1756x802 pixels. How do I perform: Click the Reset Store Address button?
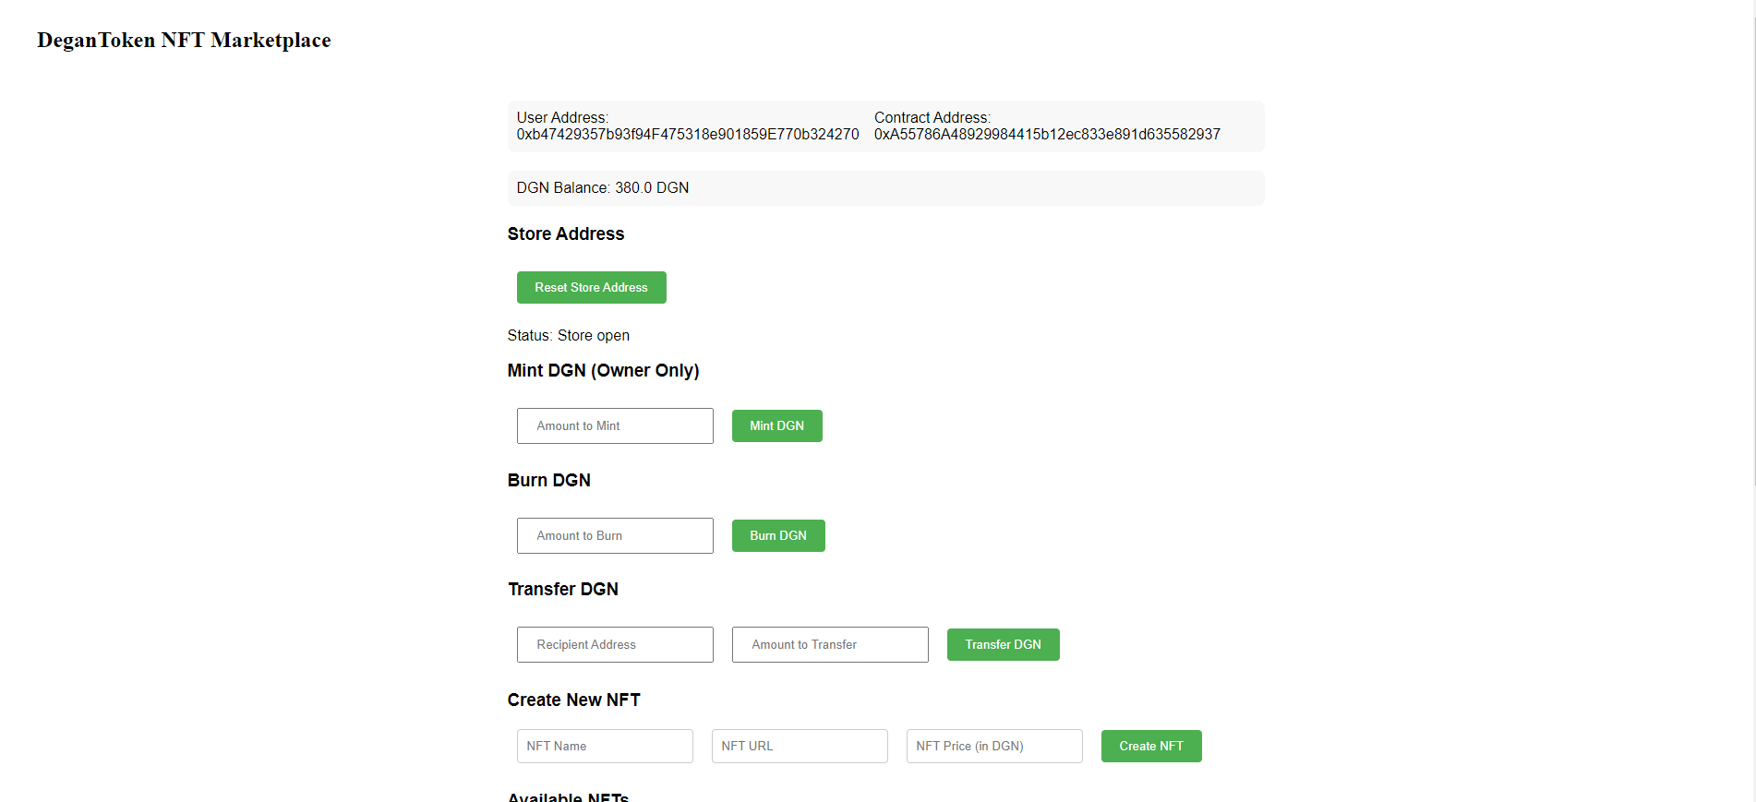pyautogui.click(x=591, y=287)
